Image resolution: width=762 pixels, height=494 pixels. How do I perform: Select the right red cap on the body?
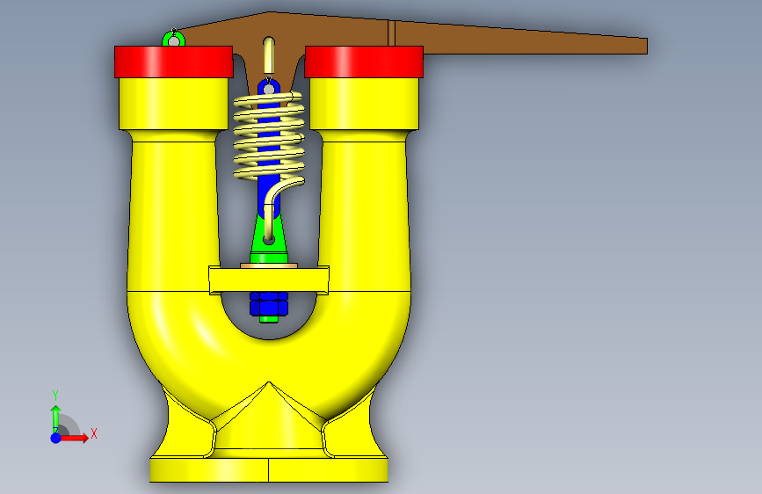tap(364, 62)
